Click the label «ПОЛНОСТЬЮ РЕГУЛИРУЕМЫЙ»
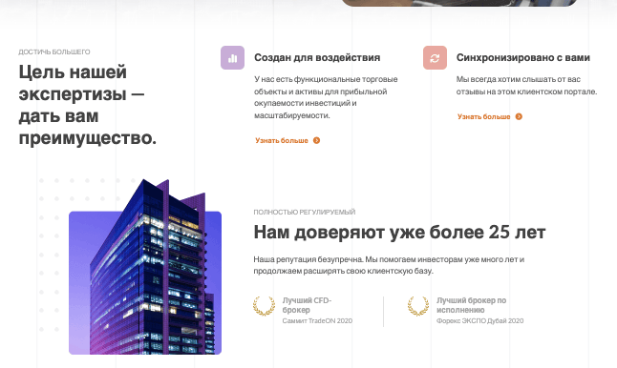Viewport: 617px width, 368px height. (304, 212)
